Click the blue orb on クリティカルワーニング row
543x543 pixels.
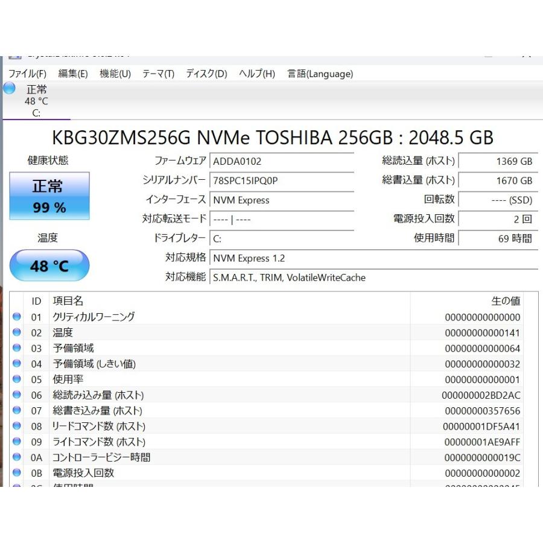(x=17, y=317)
